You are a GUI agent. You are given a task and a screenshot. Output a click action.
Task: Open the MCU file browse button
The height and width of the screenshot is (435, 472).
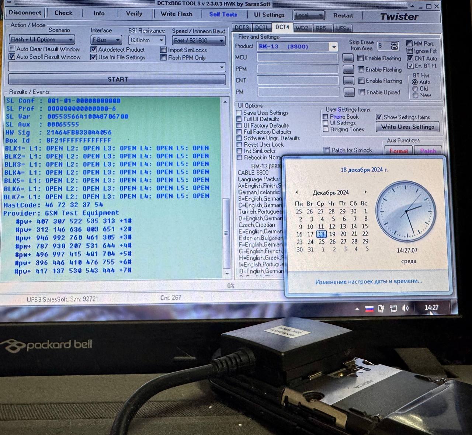click(x=348, y=58)
